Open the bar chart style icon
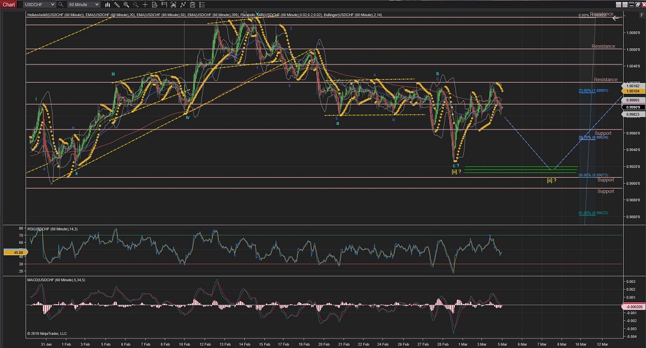The height and width of the screenshot is (348, 646). 107,5
